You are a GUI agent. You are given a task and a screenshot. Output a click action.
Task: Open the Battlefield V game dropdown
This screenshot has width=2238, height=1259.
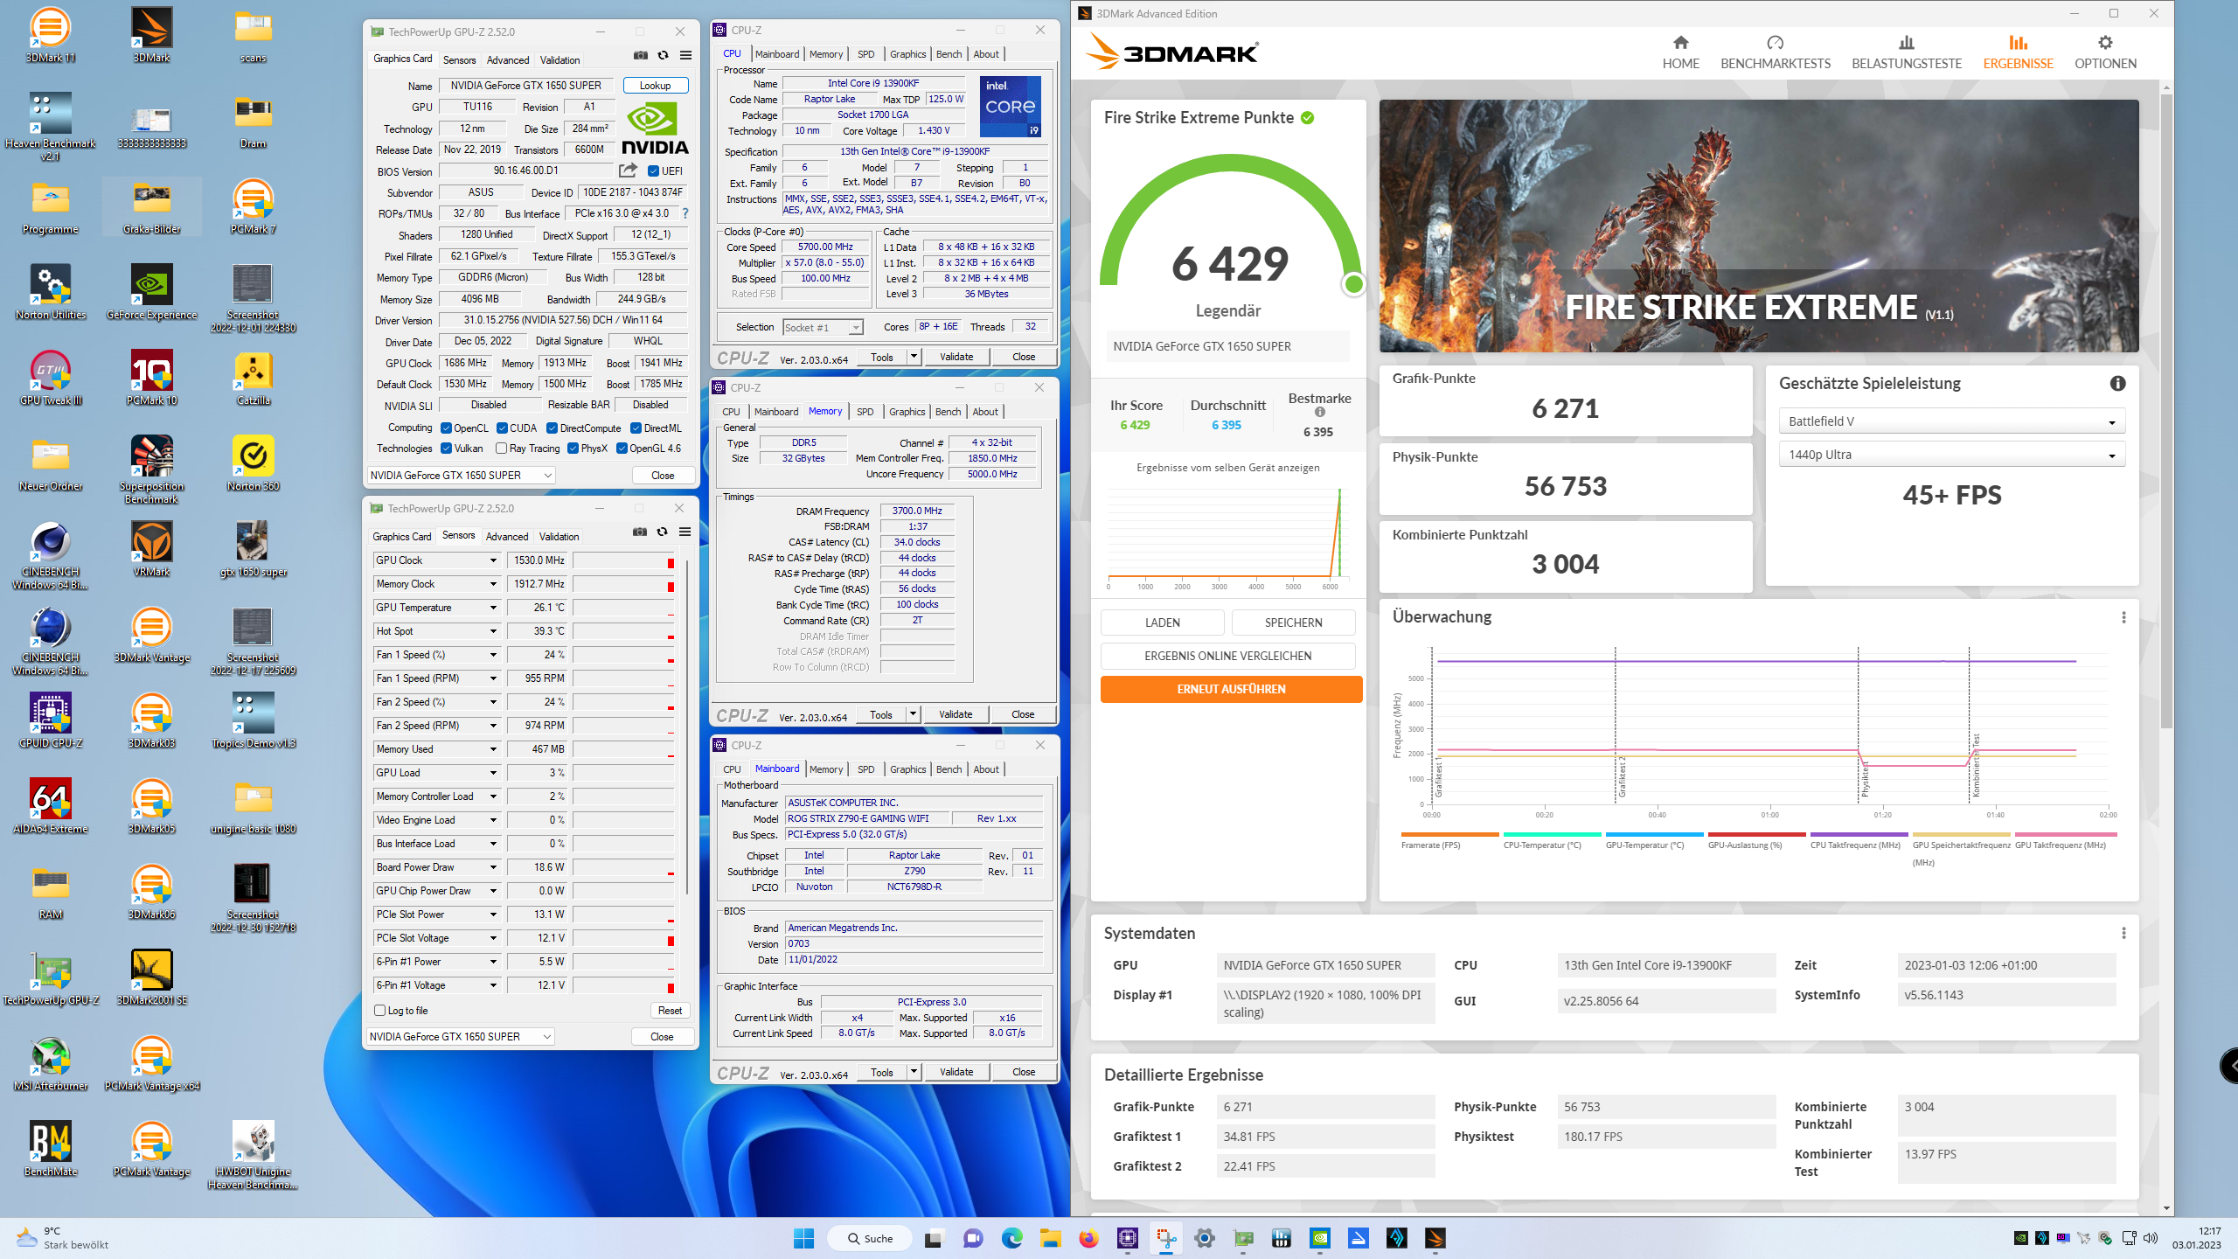(1951, 421)
